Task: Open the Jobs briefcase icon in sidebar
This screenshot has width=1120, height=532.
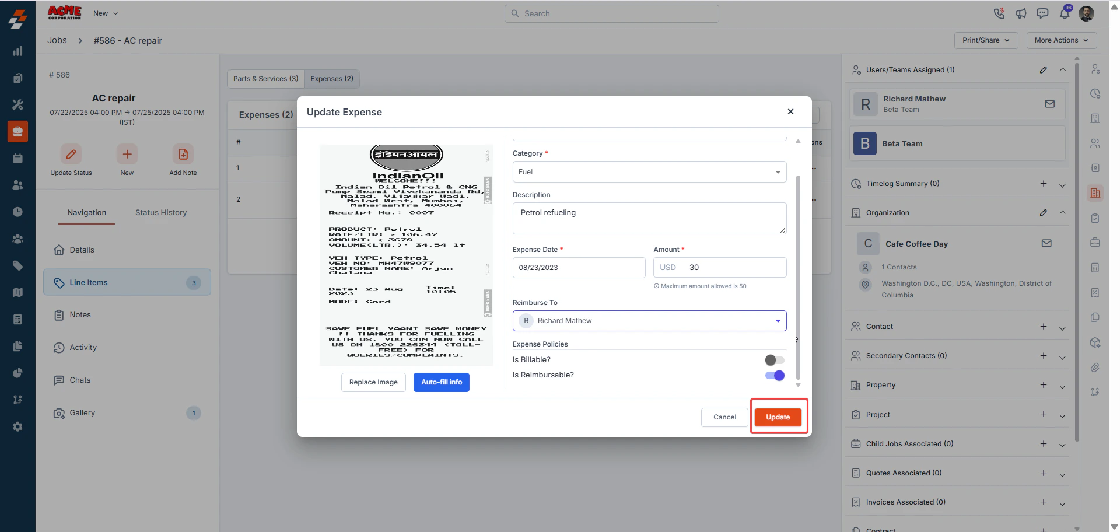Action: (x=17, y=131)
